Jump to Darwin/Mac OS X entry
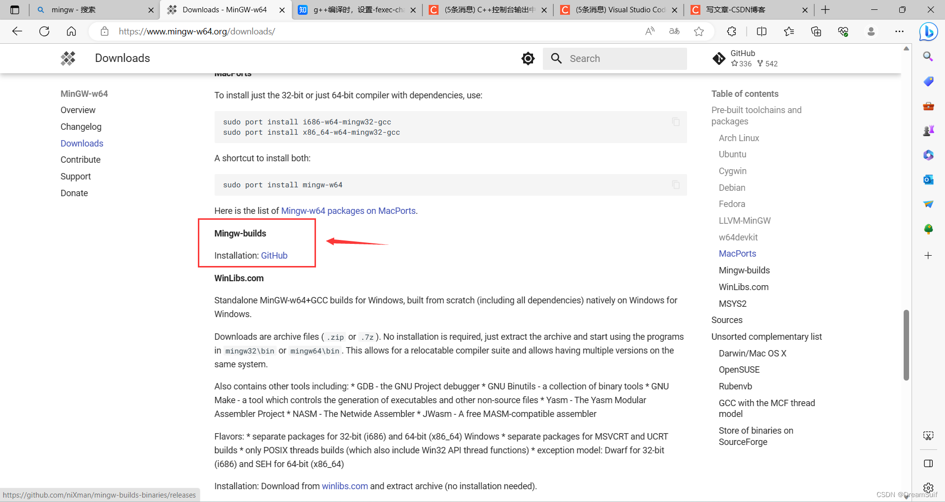The height and width of the screenshot is (502, 945). pyautogui.click(x=752, y=354)
